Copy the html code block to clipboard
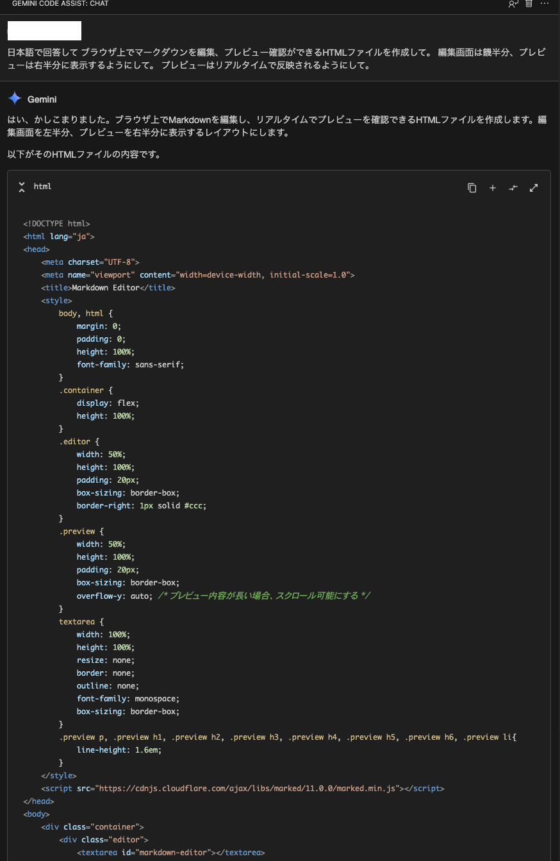This screenshot has height=861, width=560. click(472, 188)
